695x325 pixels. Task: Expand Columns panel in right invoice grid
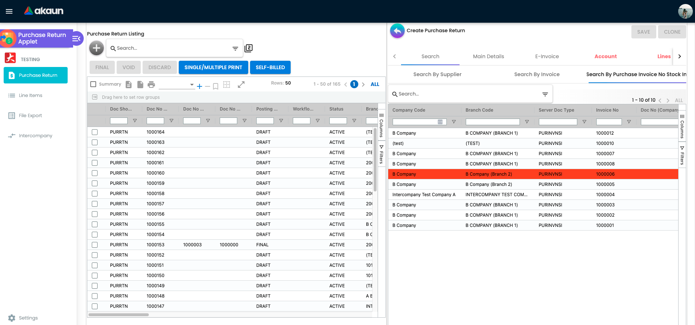[682, 127]
